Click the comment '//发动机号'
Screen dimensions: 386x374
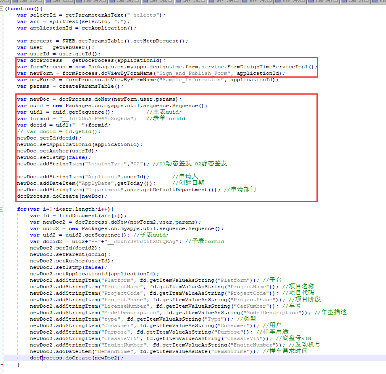(304, 345)
